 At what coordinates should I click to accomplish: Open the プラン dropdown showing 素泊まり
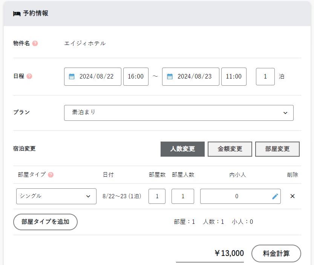pos(179,112)
